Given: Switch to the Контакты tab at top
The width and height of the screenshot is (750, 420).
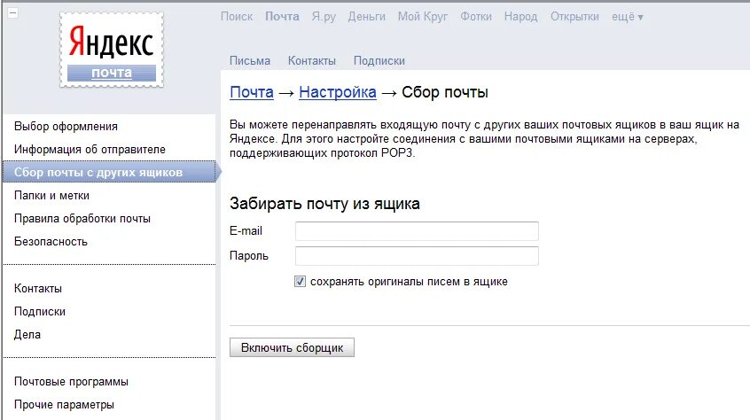Looking at the screenshot, I should [312, 61].
